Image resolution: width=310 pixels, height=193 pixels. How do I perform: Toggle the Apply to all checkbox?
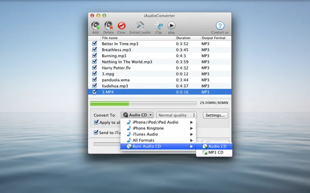coord(96,122)
